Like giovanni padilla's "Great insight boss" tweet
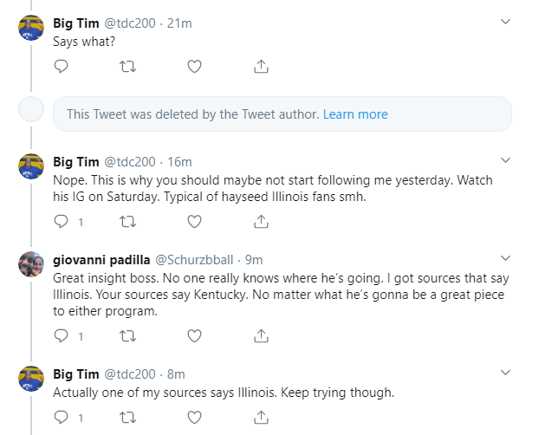 point(195,335)
